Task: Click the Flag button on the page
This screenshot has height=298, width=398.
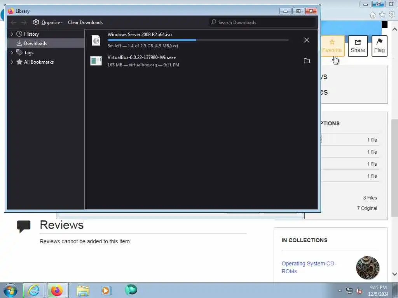Action: [379, 46]
